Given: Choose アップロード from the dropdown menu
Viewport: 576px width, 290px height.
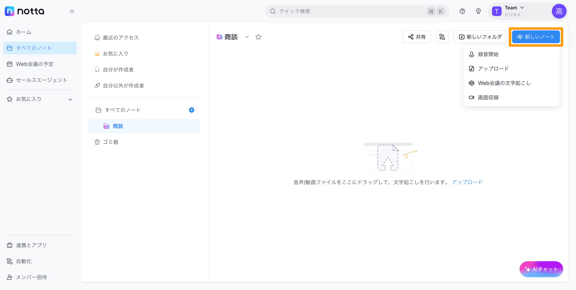Looking at the screenshot, I should pos(511,69).
